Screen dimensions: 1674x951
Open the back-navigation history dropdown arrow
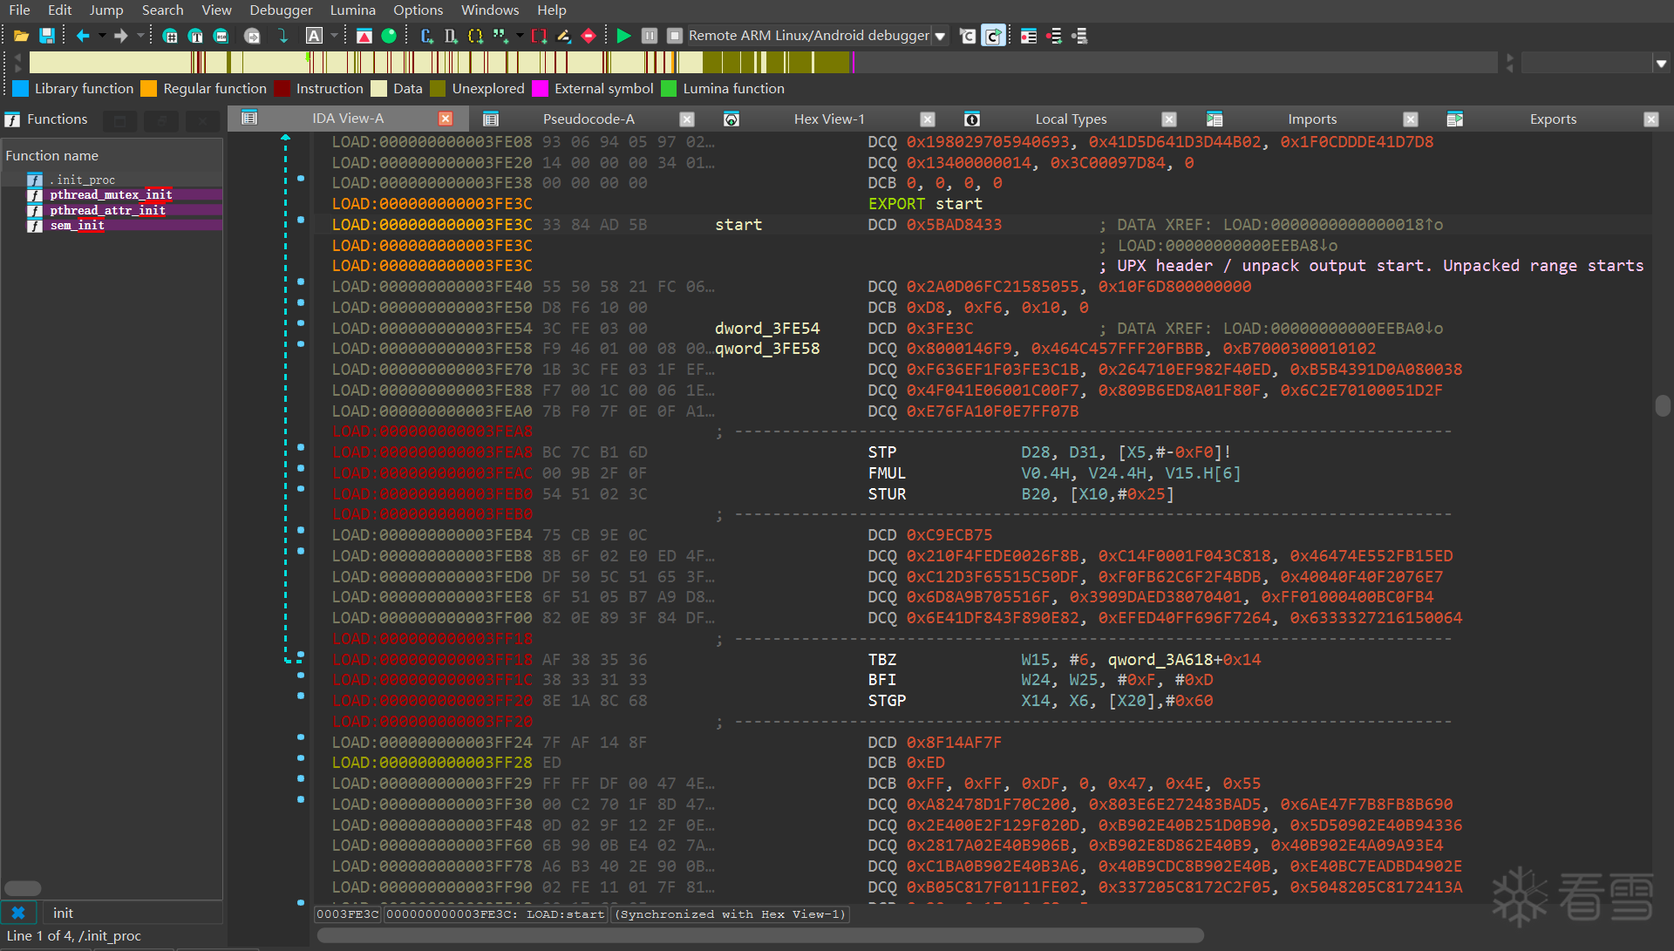(101, 36)
